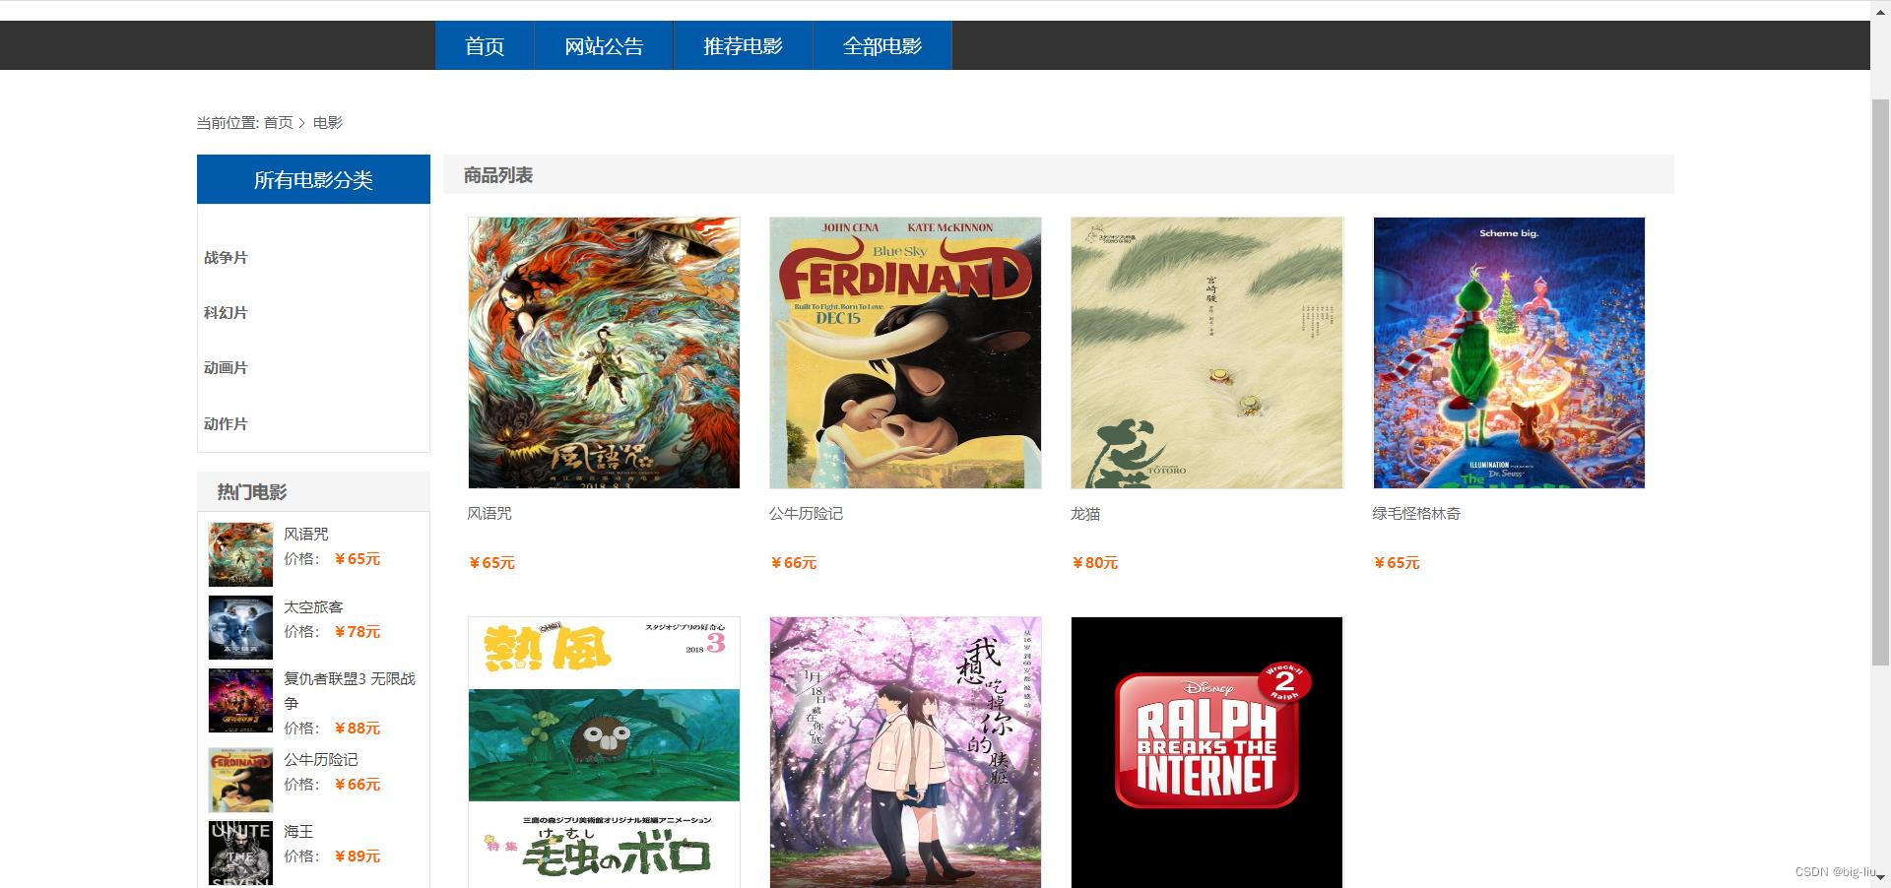Viewport: 1891px width, 888px height.
Task: Open the 毛虫のボロ movie poster
Action: [604, 752]
